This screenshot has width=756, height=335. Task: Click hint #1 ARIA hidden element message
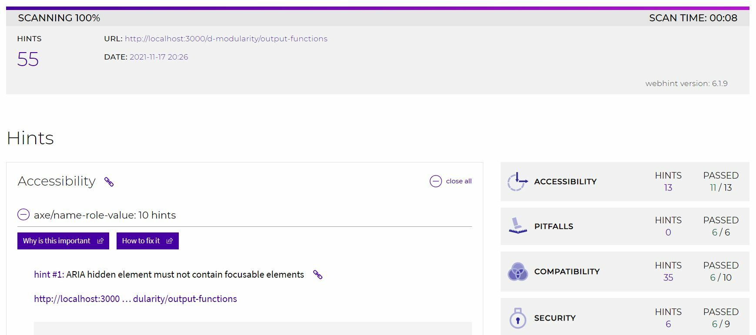coord(185,275)
